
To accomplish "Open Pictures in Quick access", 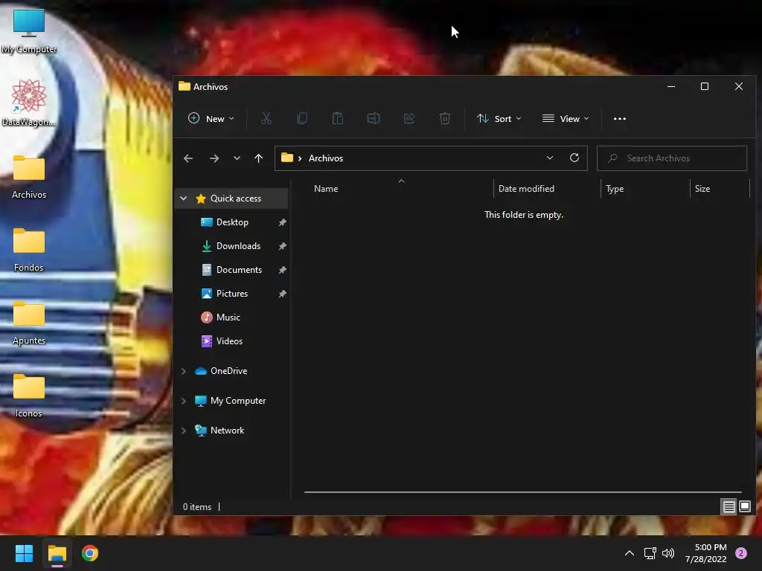I will [232, 293].
